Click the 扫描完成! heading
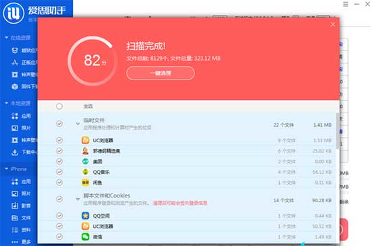 pyautogui.click(x=146, y=46)
